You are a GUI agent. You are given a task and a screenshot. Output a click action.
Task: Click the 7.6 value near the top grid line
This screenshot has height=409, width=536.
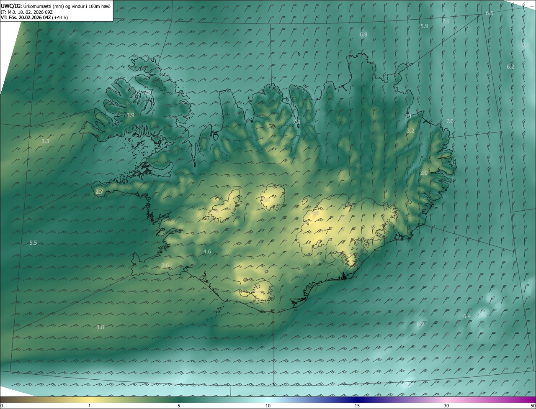tap(446, 21)
